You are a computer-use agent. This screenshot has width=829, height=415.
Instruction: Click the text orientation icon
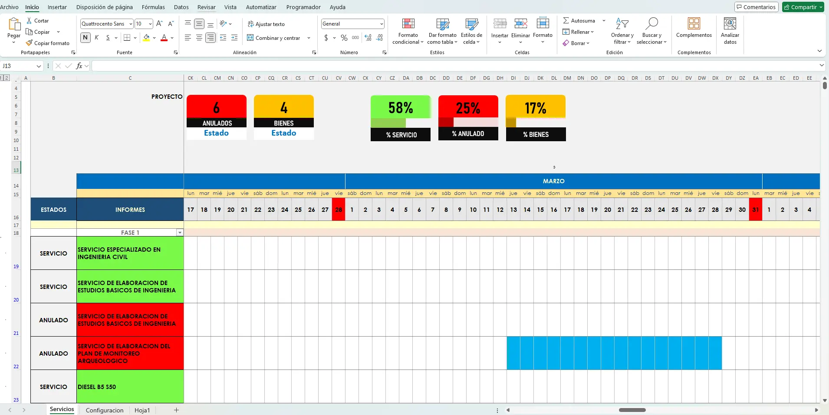tap(224, 24)
